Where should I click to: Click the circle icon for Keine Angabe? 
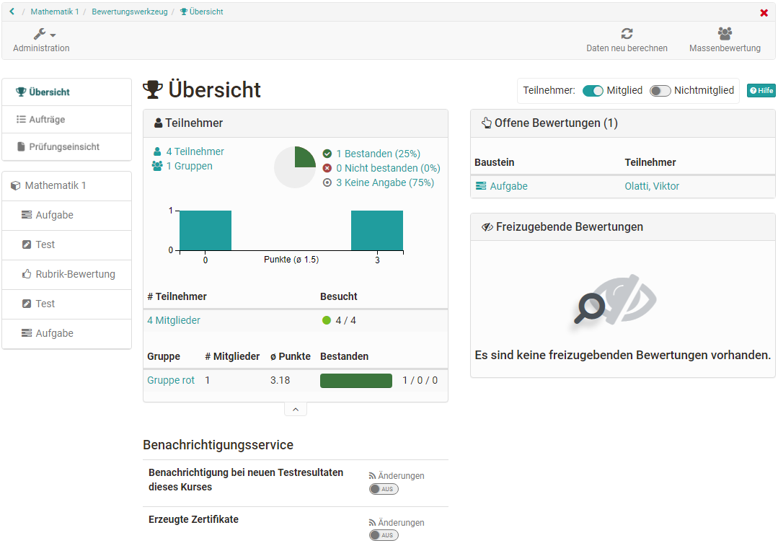327,182
